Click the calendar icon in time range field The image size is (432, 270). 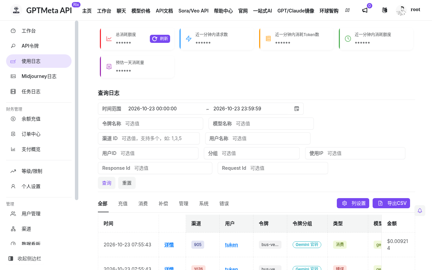297,109
